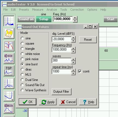Image resolution: width=118 pixels, height=117 pixels.
Task: Select the square mode radio button
Action: (22, 43)
